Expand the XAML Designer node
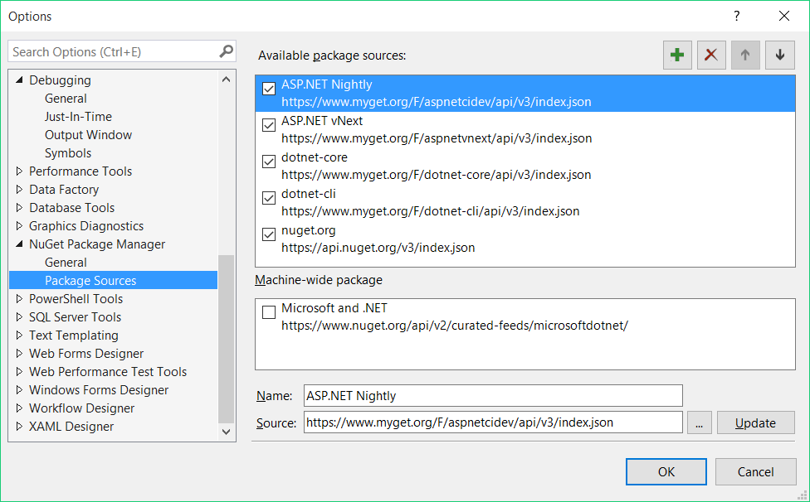The image size is (810, 502). (19, 427)
